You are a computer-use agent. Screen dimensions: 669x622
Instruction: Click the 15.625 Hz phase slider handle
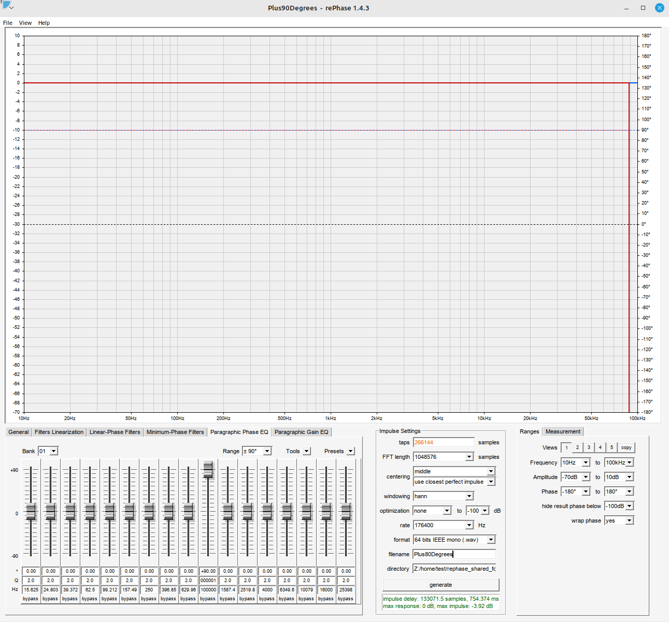click(31, 512)
